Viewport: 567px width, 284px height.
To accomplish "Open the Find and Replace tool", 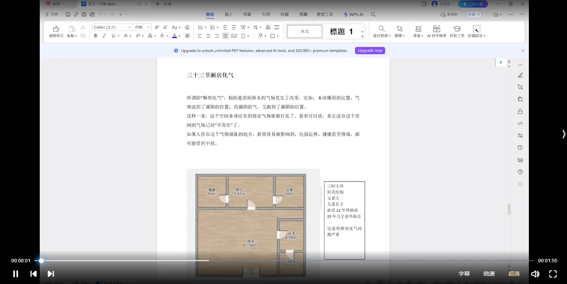I will (x=381, y=32).
